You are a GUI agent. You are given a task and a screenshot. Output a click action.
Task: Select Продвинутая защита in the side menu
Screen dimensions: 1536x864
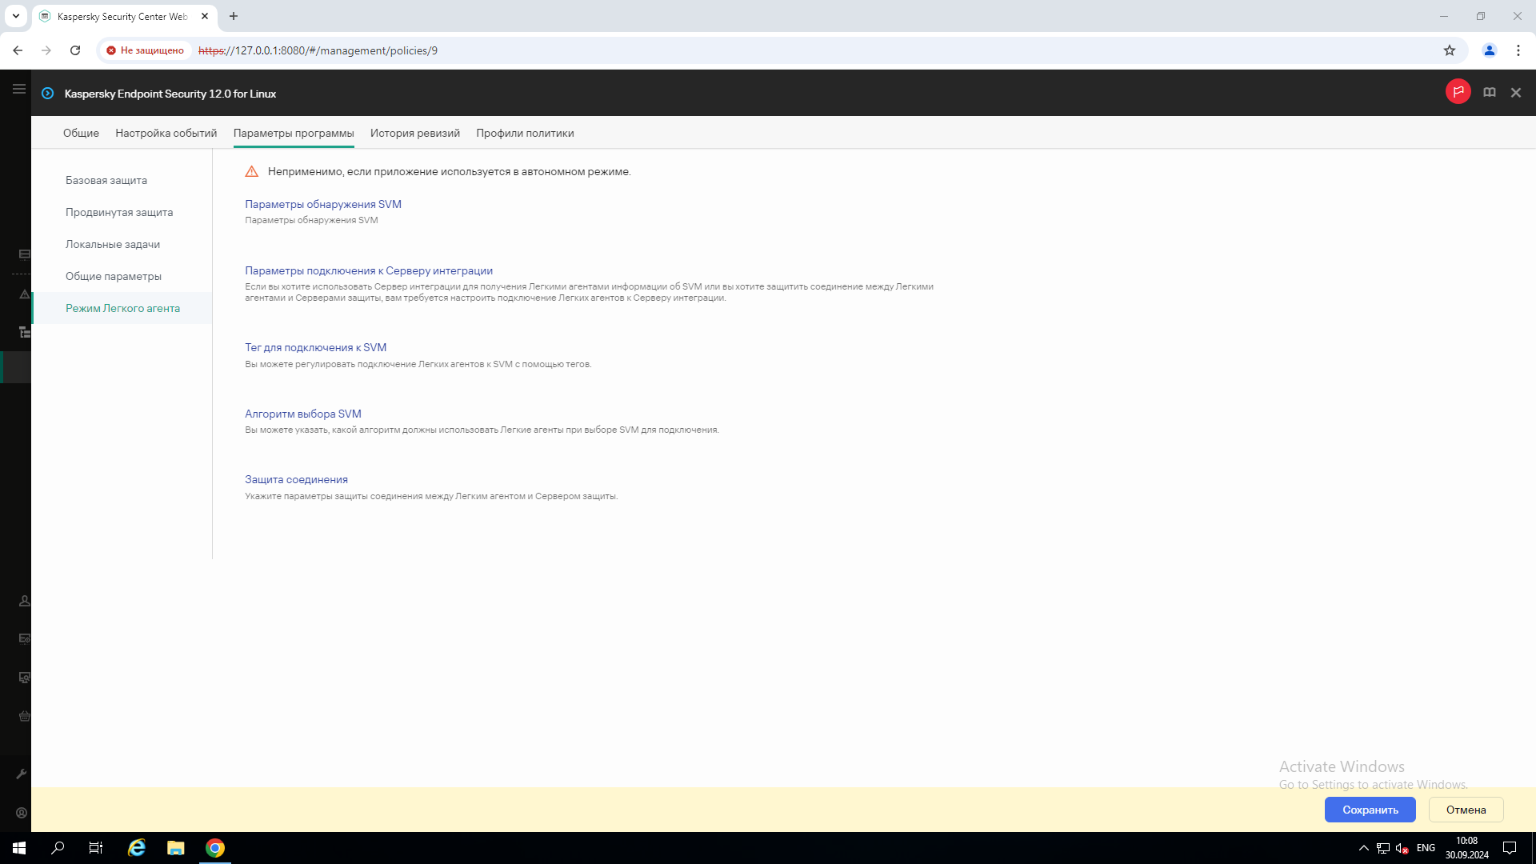point(122,212)
